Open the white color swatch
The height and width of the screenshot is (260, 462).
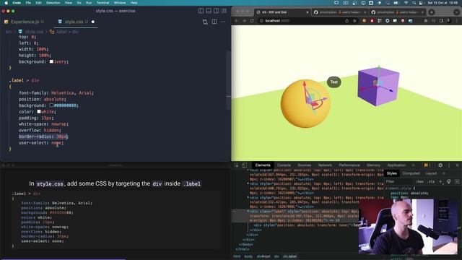tap(39, 112)
